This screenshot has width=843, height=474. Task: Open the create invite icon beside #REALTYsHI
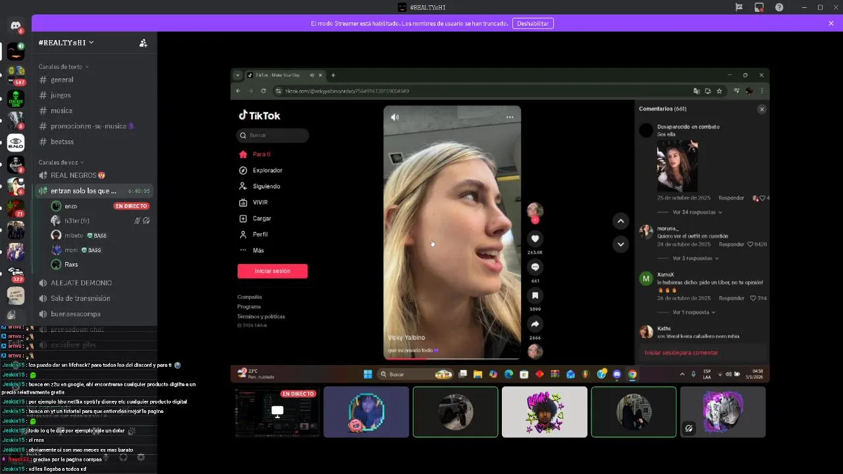point(143,43)
